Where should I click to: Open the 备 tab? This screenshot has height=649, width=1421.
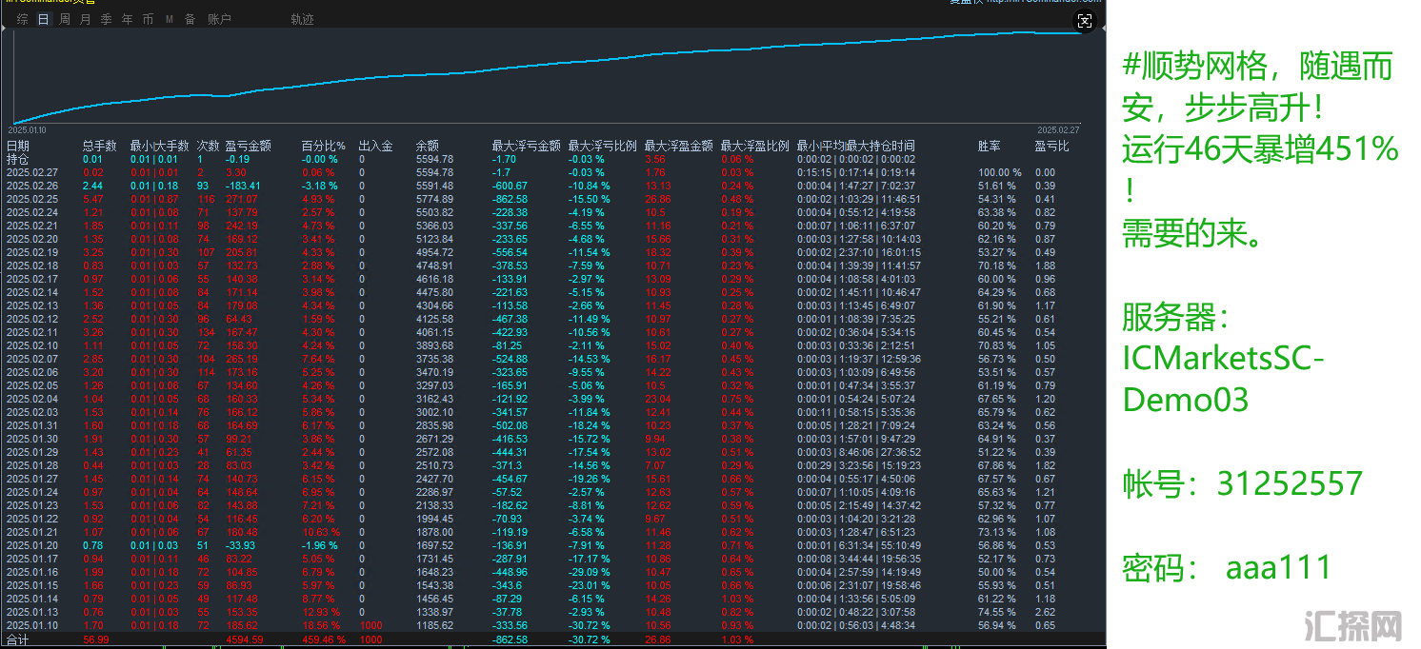pos(190,19)
